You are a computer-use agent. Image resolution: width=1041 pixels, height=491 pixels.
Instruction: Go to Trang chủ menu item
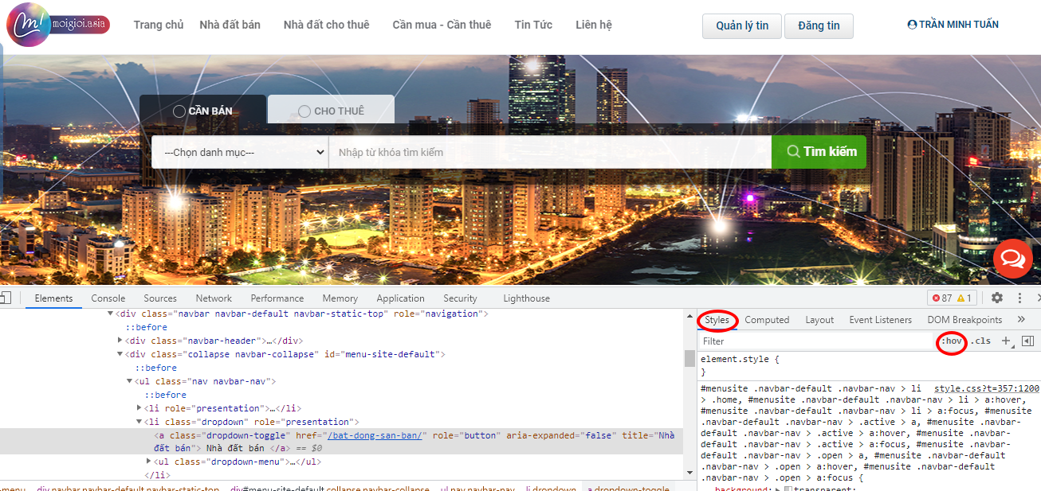159,25
